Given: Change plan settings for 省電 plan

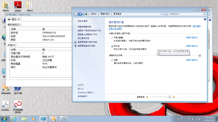Looking at the screenshot, I should (192, 60).
